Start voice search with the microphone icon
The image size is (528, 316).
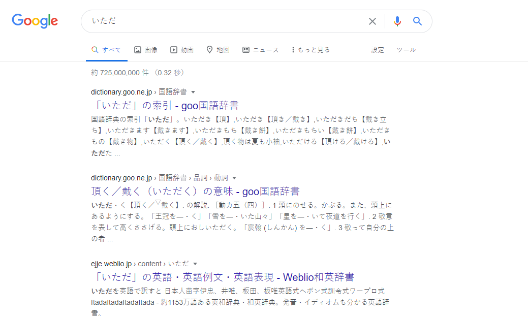397,21
